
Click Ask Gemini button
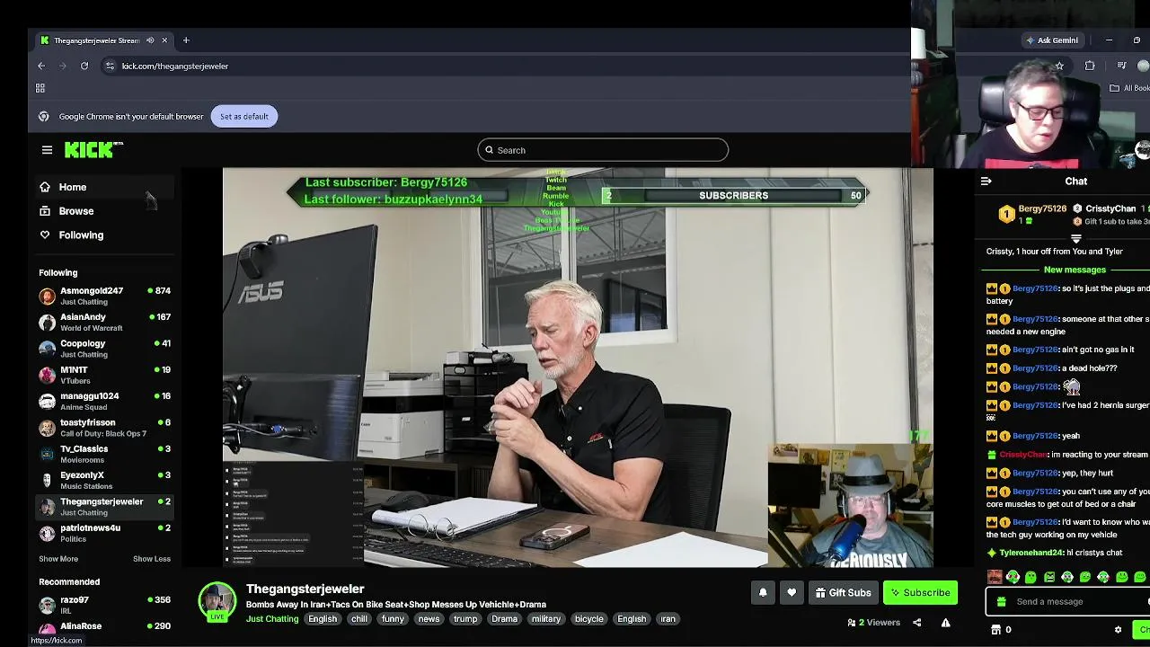pyautogui.click(x=1052, y=40)
